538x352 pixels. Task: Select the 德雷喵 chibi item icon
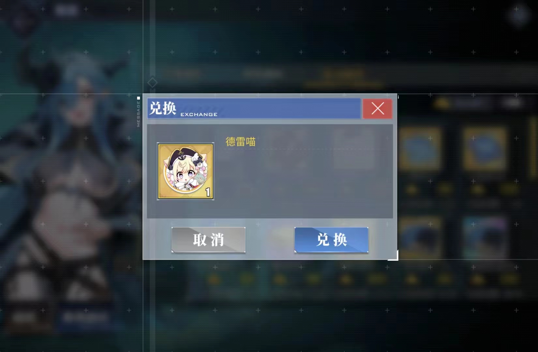186,171
